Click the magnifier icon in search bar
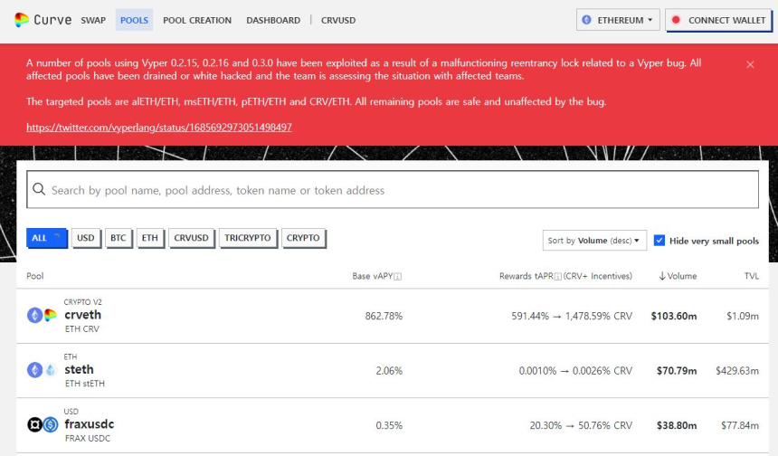The image size is (778, 456). coord(40,190)
